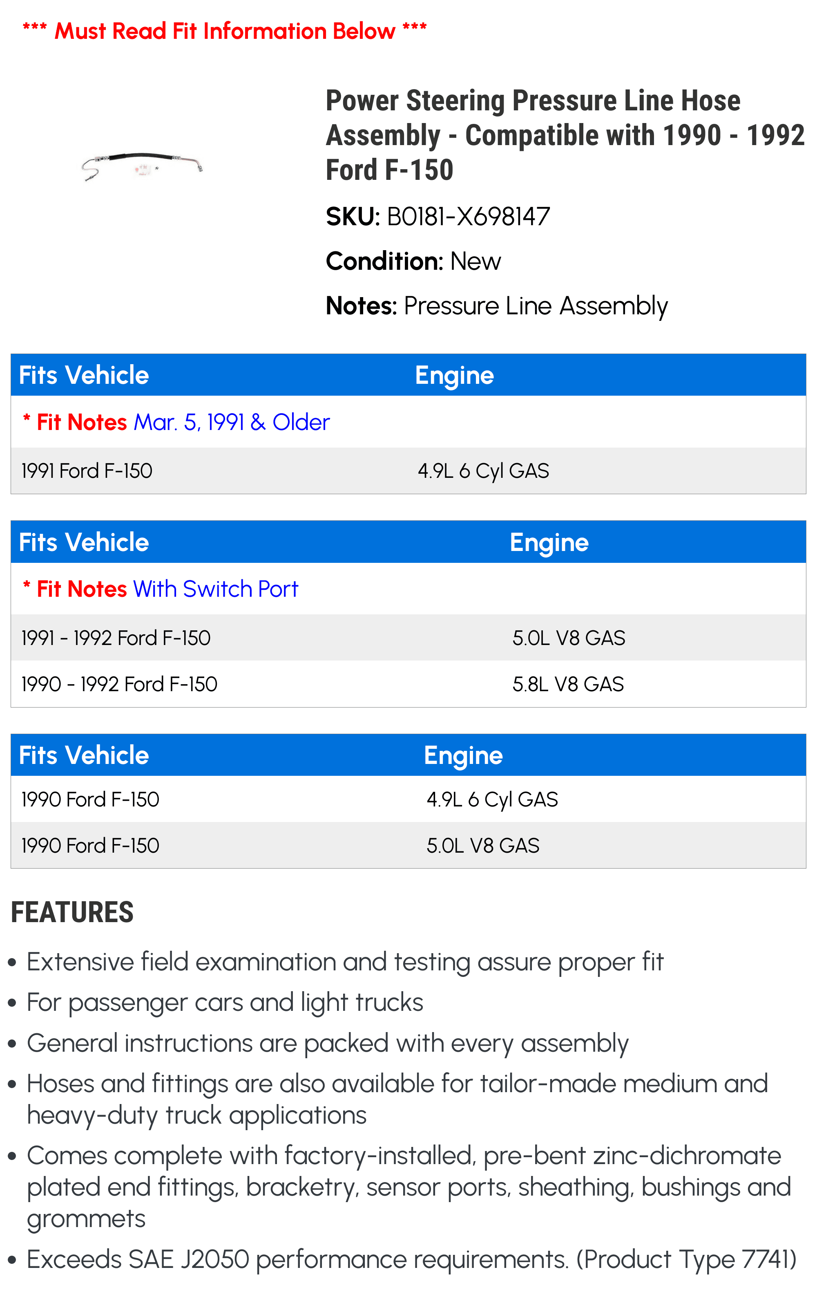
Task: Click the 4.9L 6 Cyl GAS cell for 1990
Action: [492, 799]
